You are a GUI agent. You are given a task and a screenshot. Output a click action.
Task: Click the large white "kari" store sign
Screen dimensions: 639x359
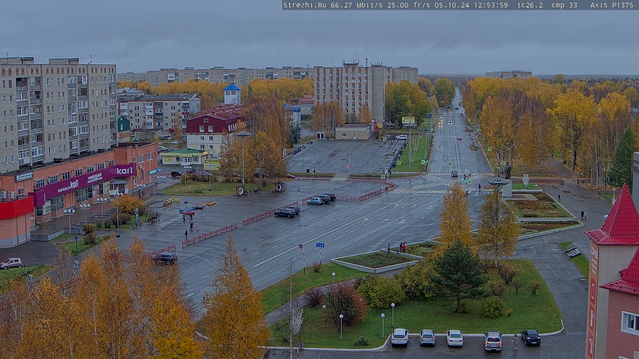pyautogui.click(x=124, y=171)
